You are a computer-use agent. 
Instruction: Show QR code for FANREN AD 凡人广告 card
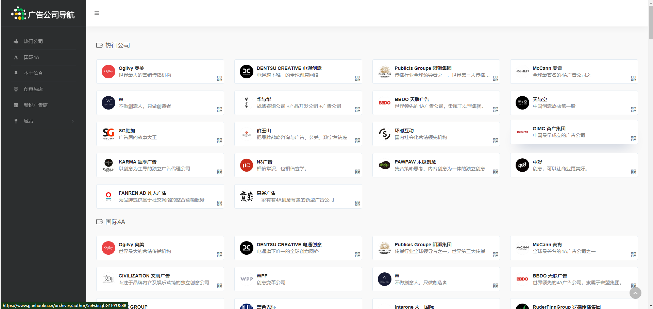click(x=219, y=203)
